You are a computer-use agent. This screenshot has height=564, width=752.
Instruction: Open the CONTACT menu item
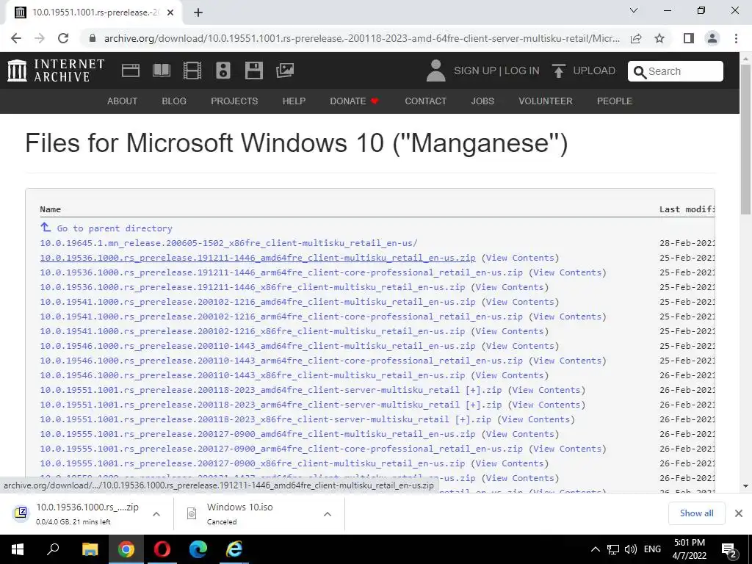425,101
